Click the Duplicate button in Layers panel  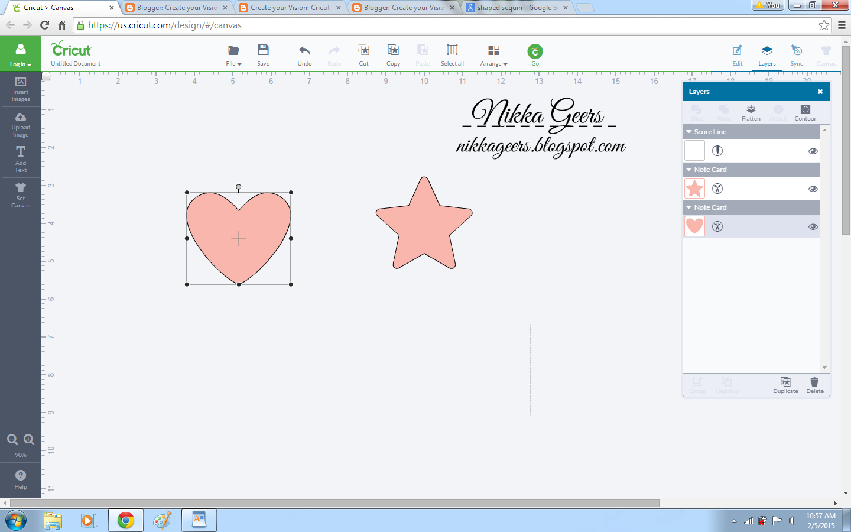[785, 385]
